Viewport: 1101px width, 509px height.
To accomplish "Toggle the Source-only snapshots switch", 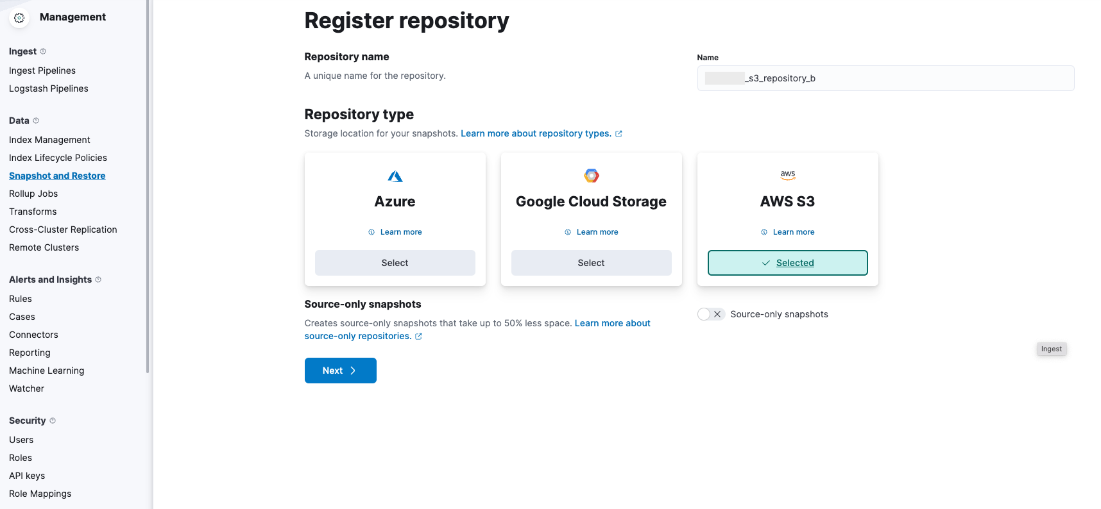I will [711, 314].
